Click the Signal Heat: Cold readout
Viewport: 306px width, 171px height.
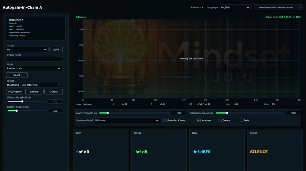(274, 17)
